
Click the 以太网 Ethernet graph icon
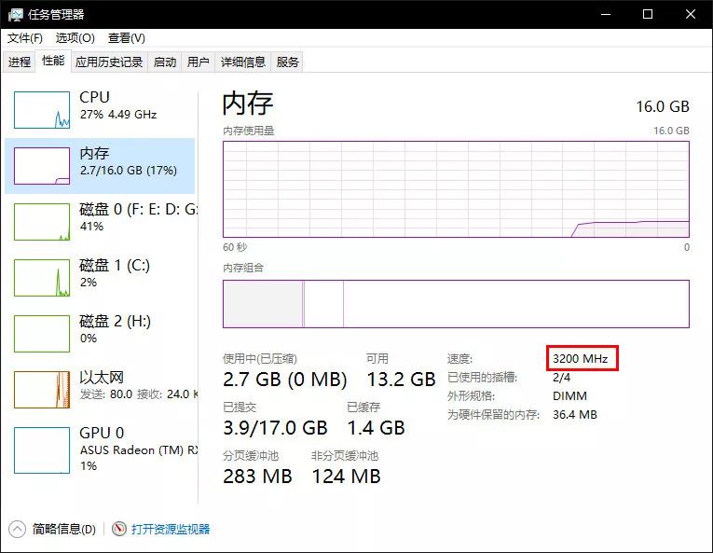click(42, 390)
